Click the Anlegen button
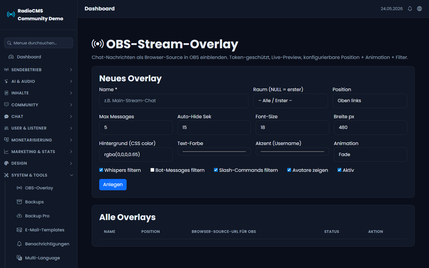The height and width of the screenshot is (268, 429). (x=113, y=185)
